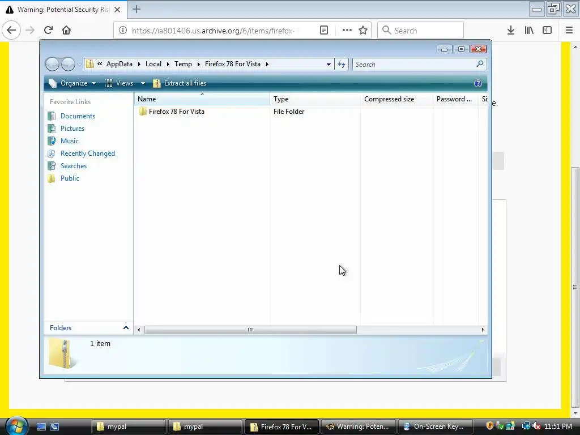The width and height of the screenshot is (580, 435).
Task: Go forward in Explorer window
Action: pyautogui.click(x=68, y=64)
